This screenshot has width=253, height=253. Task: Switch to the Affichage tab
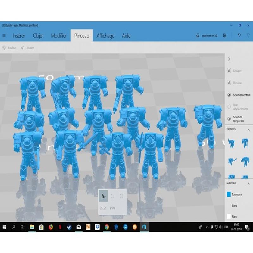click(105, 36)
